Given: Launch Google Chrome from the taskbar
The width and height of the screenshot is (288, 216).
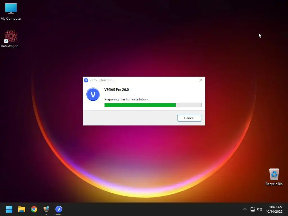Looking at the screenshot, I should (x=34, y=209).
